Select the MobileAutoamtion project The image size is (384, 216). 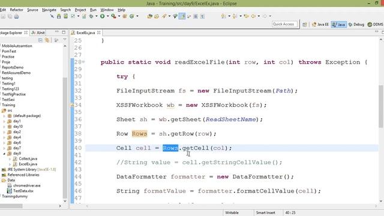pyautogui.click(x=17, y=46)
